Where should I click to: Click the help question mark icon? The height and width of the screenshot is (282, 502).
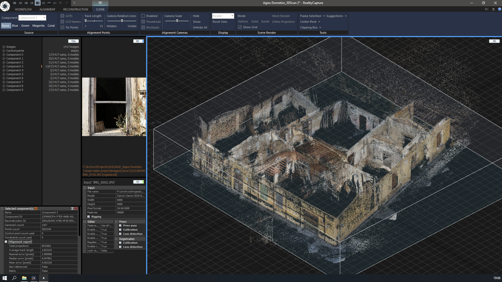pos(499,9)
